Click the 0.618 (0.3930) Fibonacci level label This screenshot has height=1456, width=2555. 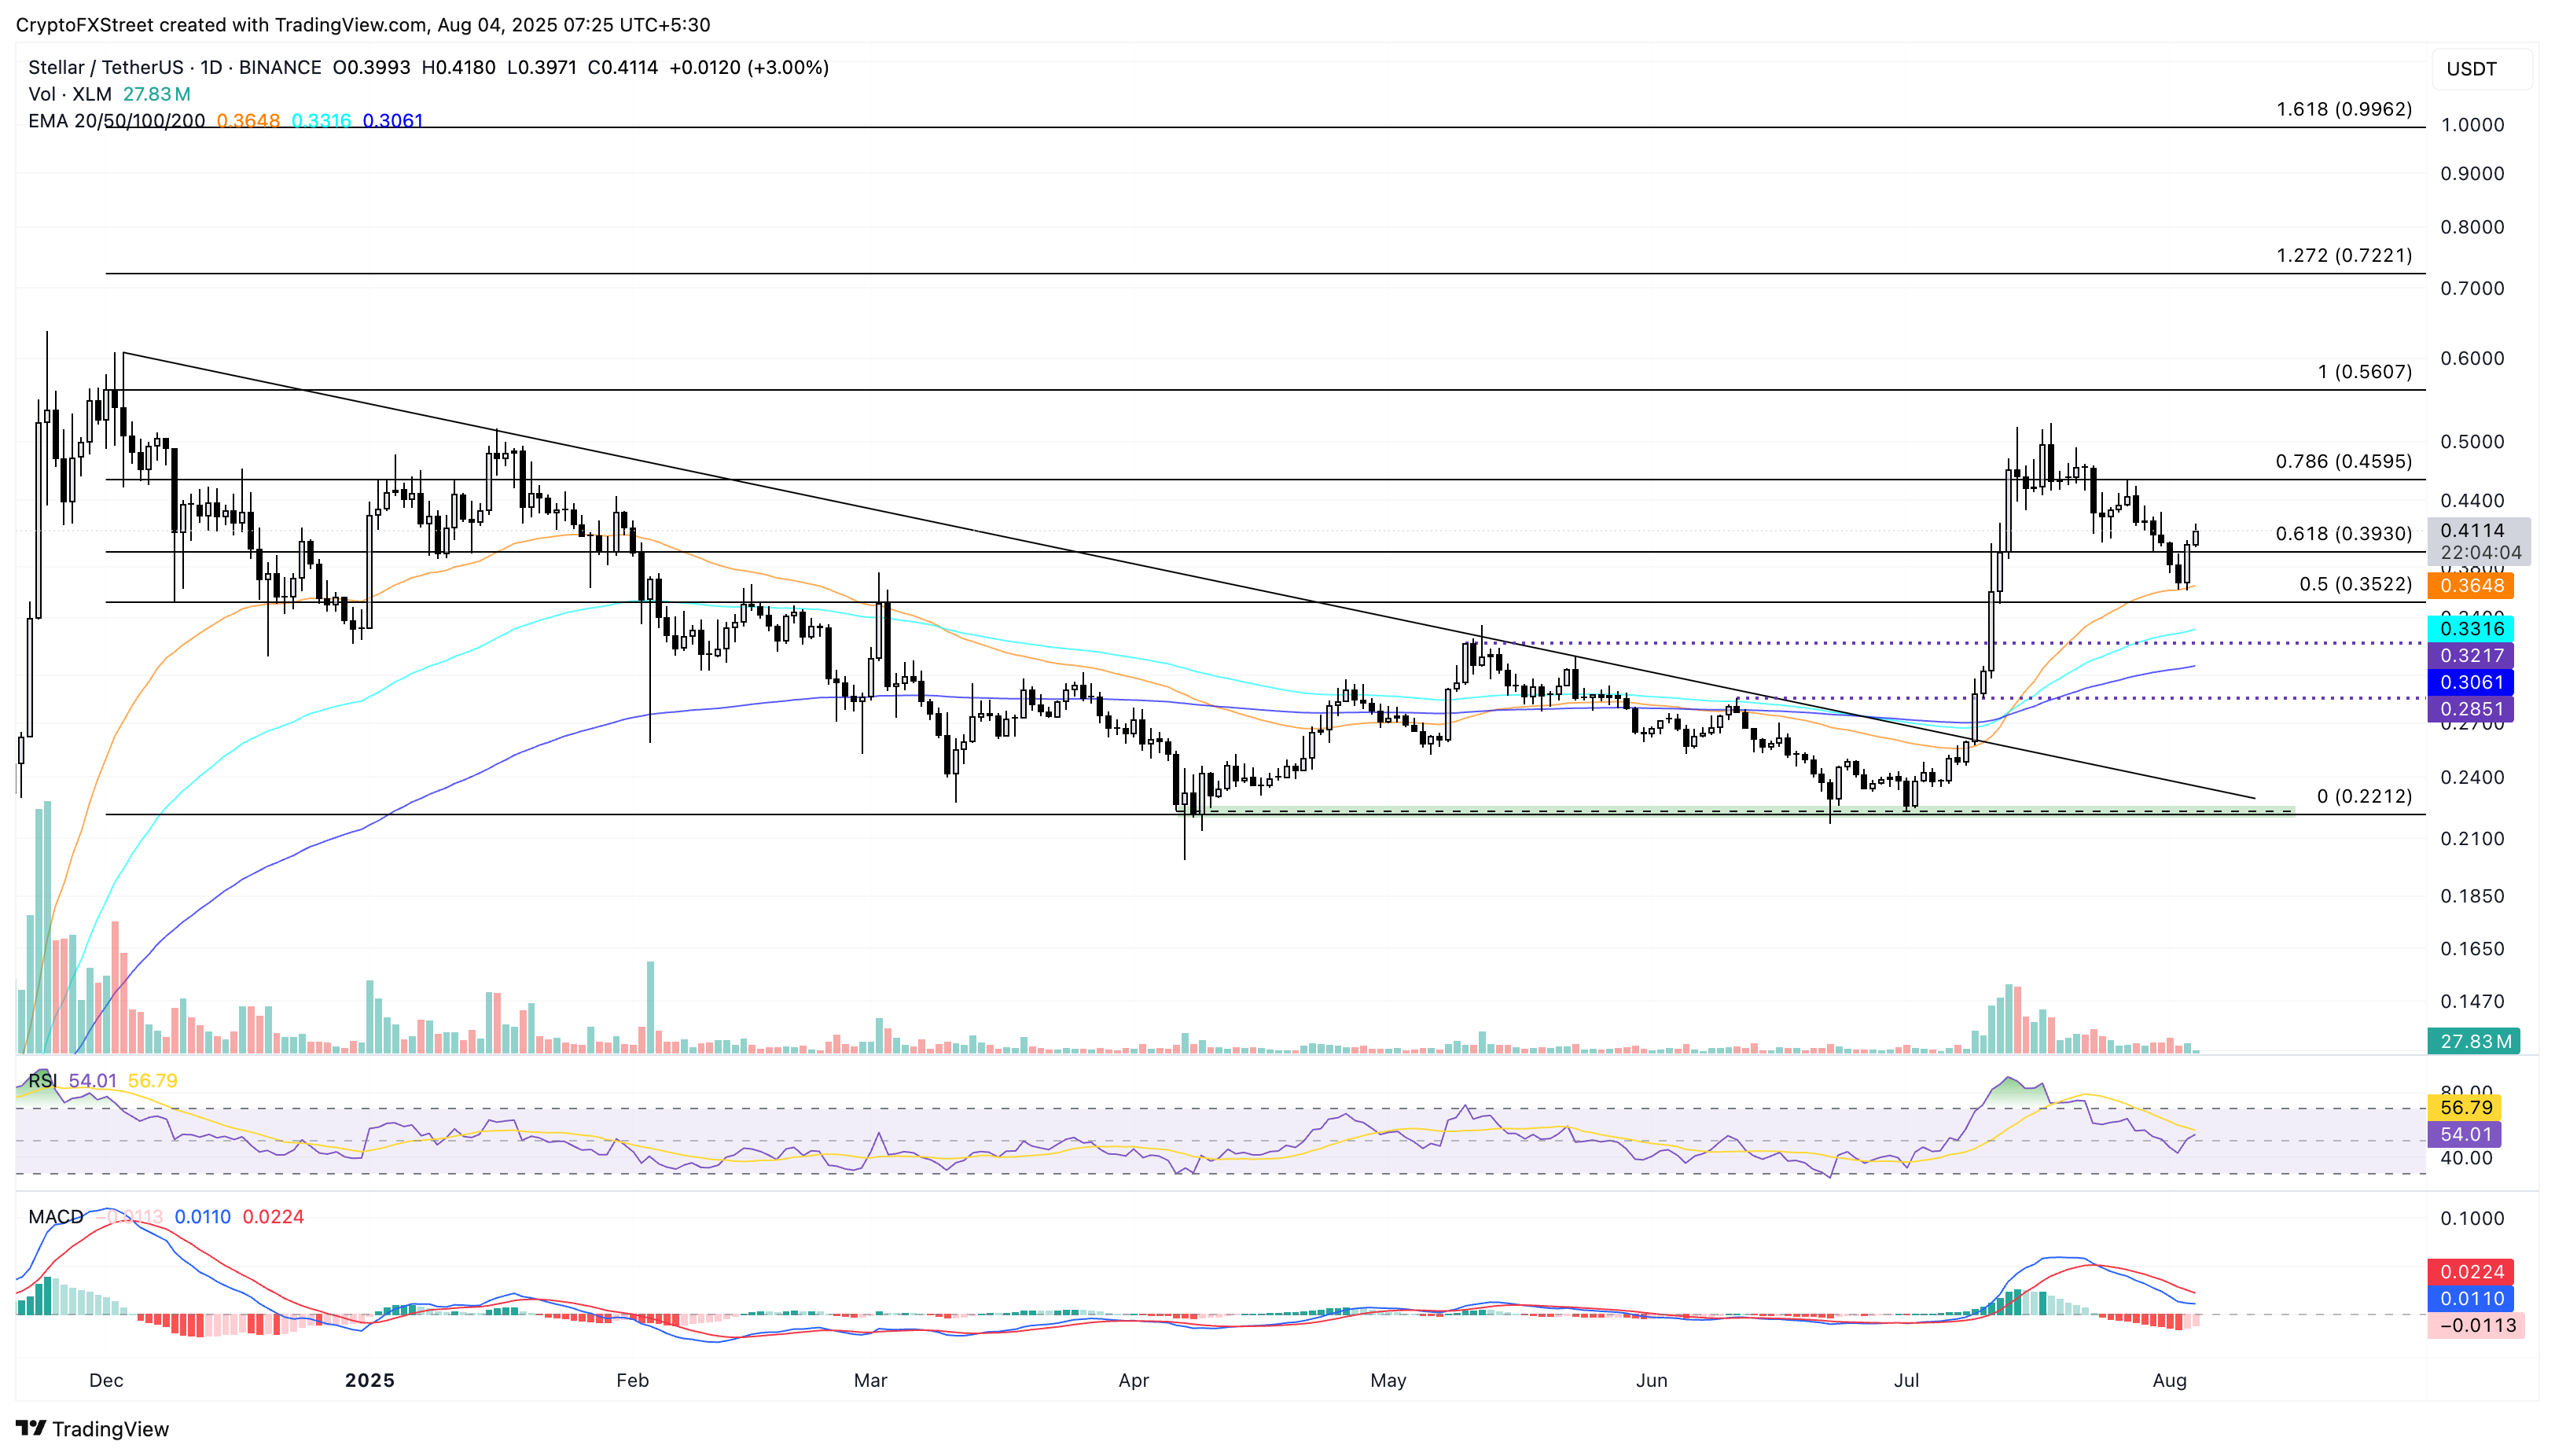pyautogui.click(x=2343, y=533)
